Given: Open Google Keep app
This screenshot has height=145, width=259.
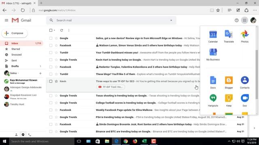Looking at the screenshot, I should 229,100.
